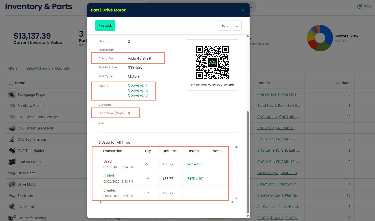Open work order WO #460 link
The image size is (375, 221).
click(x=195, y=164)
